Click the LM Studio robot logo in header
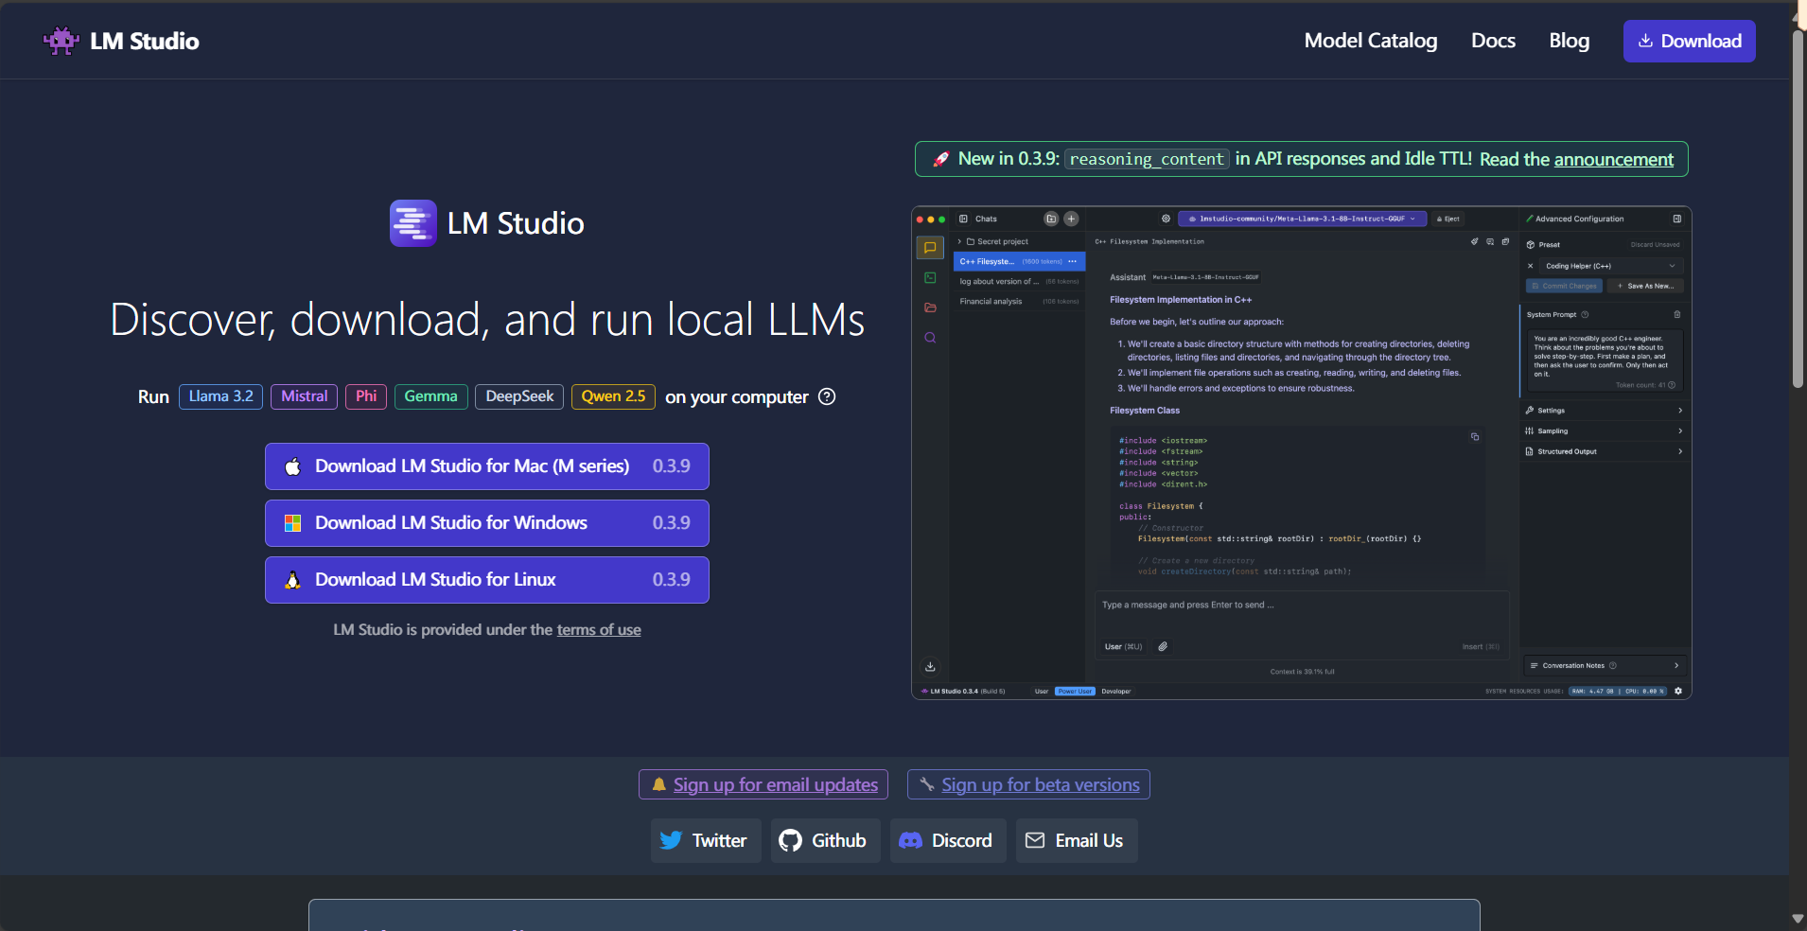This screenshot has width=1807, height=931. (61, 41)
